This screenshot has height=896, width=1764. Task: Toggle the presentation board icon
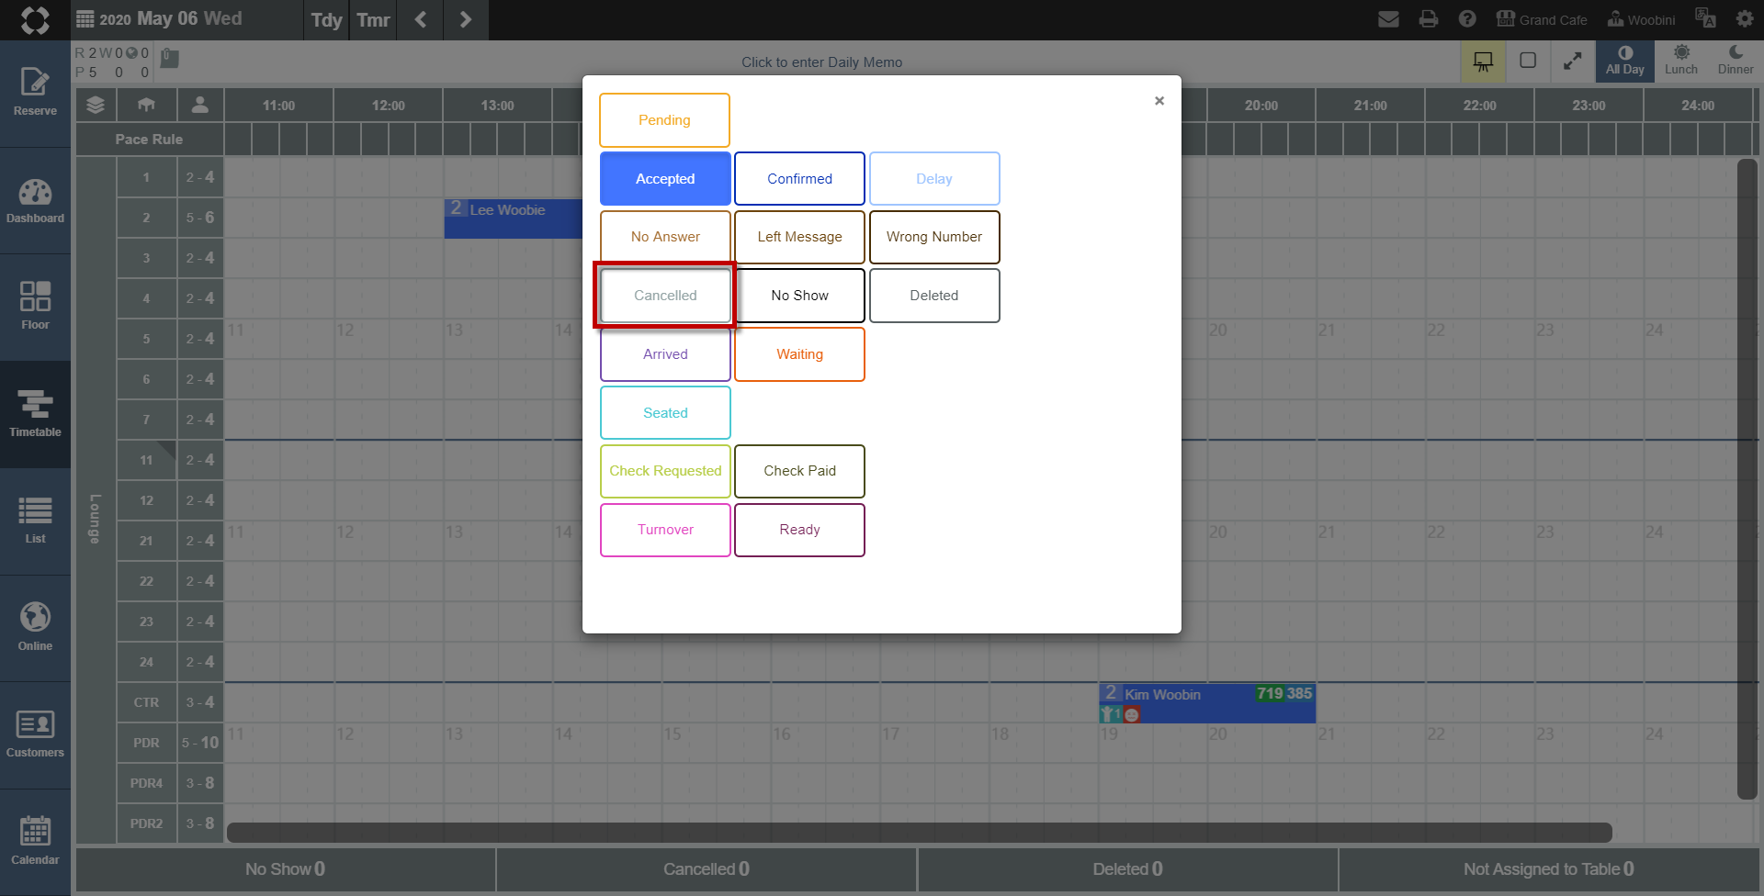coord(1483,62)
